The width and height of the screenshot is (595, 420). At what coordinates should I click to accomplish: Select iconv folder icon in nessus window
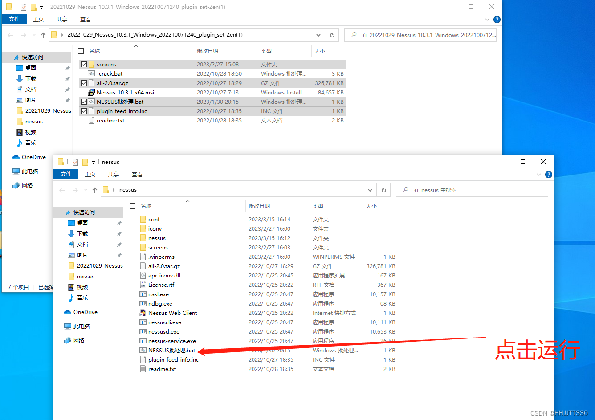pos(143,229)
